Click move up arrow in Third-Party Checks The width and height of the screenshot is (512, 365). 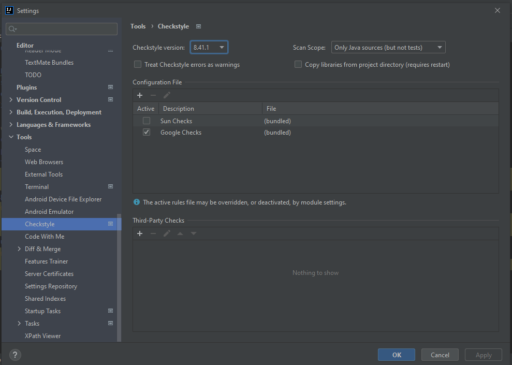coord(180,233)
